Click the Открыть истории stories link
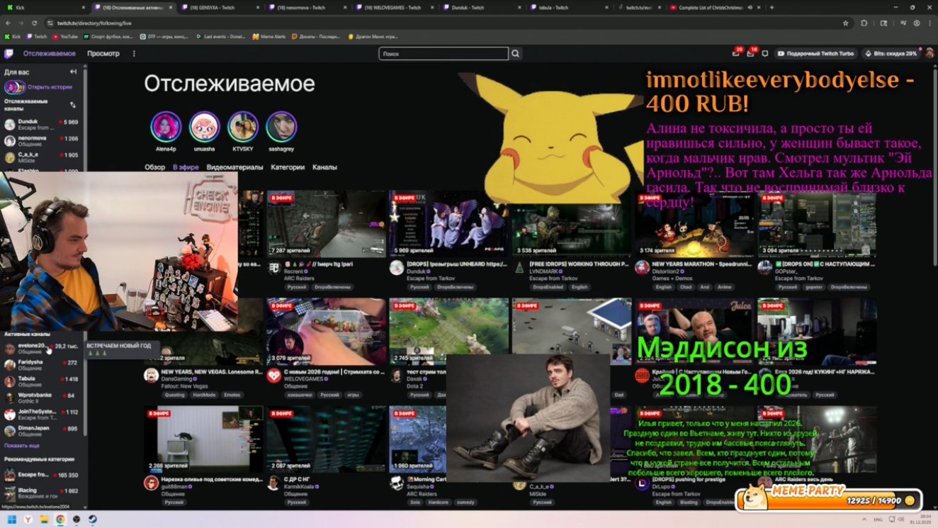Screen dimensions: 938x528 (50, 87)
